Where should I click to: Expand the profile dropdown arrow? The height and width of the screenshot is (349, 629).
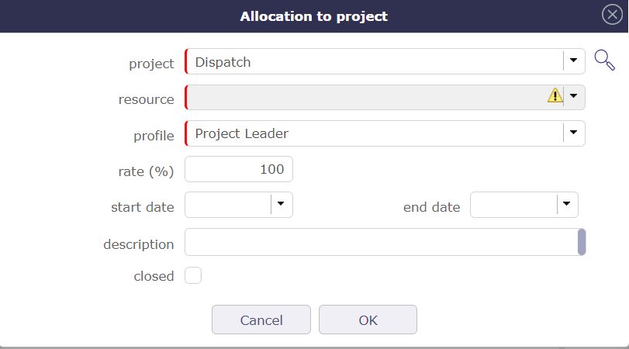click(574, 133)
